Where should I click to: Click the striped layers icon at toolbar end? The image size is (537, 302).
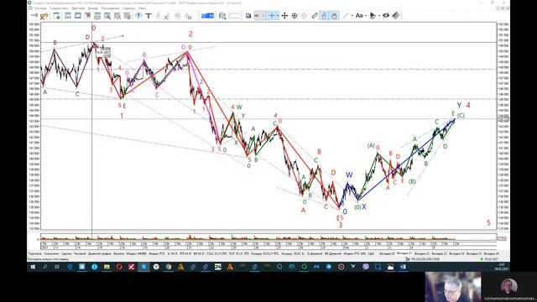click(x=396, y=16)
